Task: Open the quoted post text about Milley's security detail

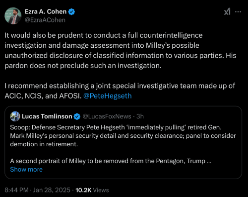Action: (123, 136)
